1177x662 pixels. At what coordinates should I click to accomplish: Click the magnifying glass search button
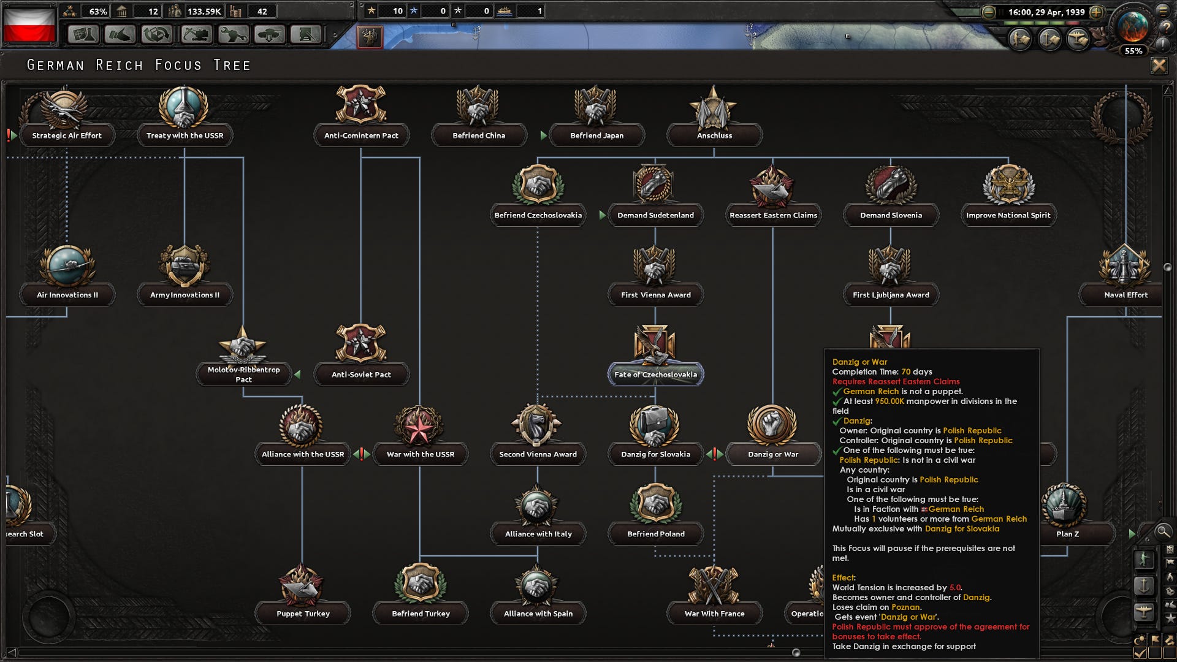pos(1162,531)
